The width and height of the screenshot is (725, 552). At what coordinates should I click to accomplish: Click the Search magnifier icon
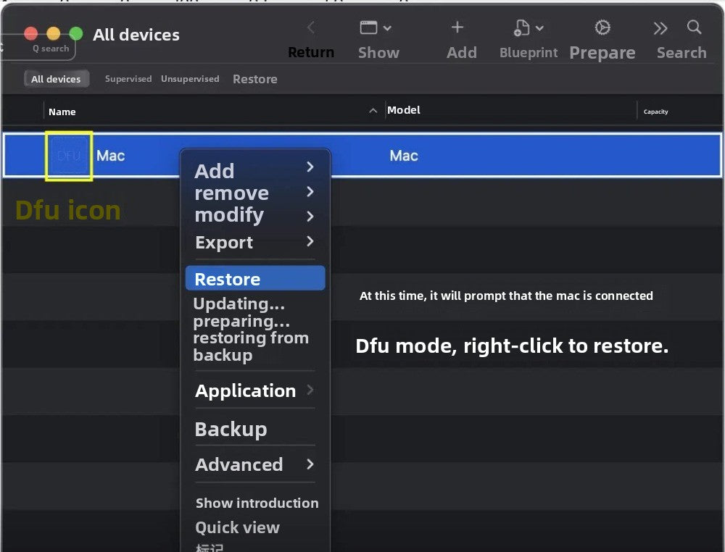pyautogui.click(x=694, y=28)
